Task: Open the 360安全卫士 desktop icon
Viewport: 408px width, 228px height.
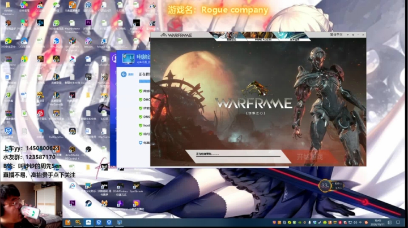Action: pos(8,42)
